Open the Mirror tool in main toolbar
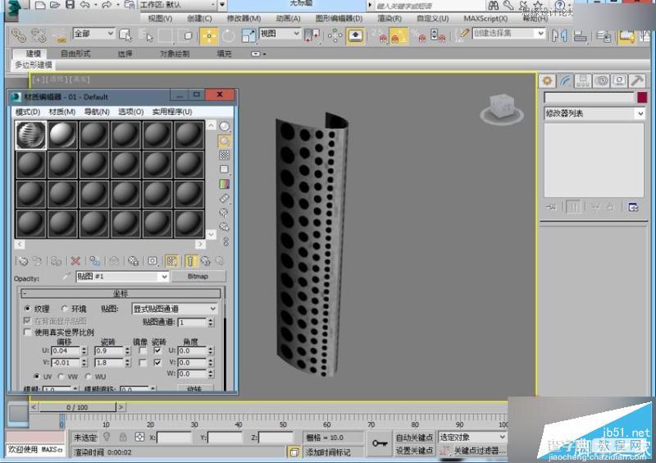656x463 pixels. [559, 35]
